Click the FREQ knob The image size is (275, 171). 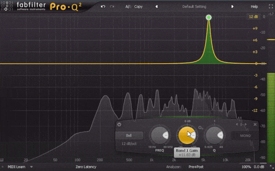tap(160, 135)
